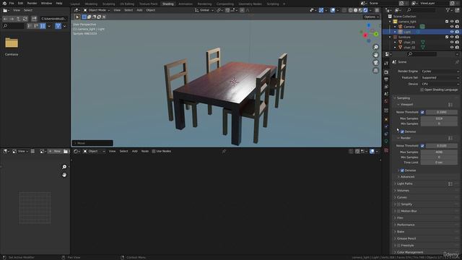Enable Viewport Noise Threshold checkbox
462x260 pixels.
422,112
